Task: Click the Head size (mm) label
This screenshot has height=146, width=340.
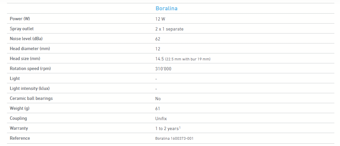Action: pyautogui.click(x=25, y=59)
